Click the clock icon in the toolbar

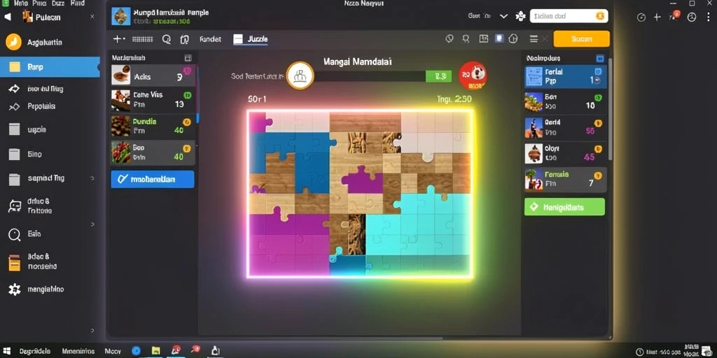coord(450,39)
